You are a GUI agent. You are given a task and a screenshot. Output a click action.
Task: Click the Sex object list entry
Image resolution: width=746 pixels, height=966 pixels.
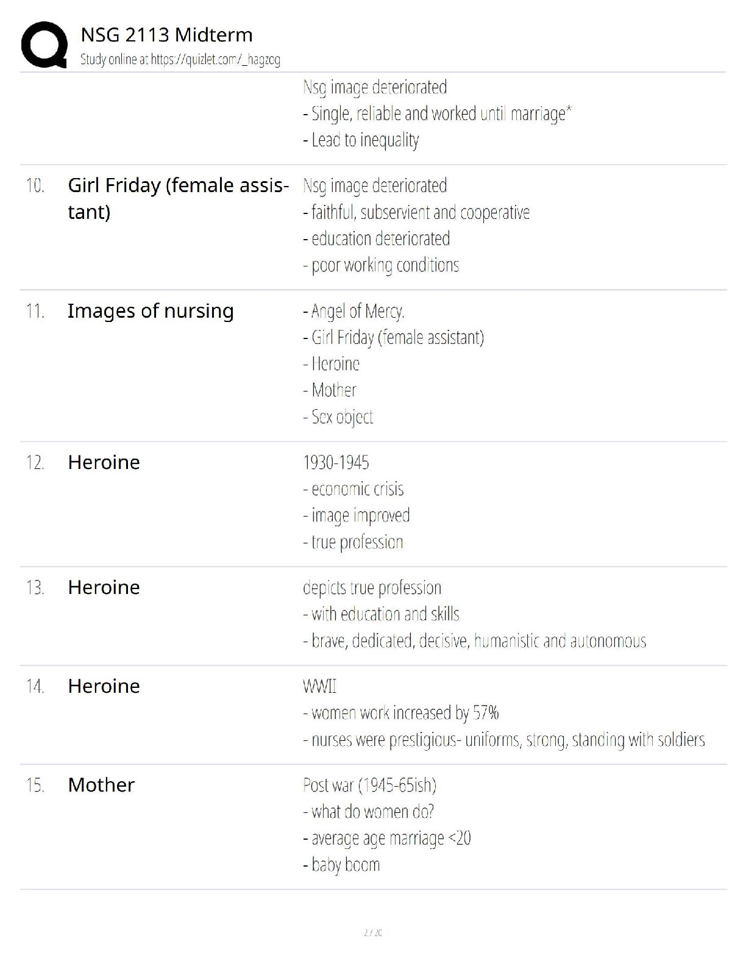coord(338,417)
